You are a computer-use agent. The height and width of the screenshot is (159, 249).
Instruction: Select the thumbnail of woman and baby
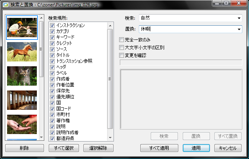(x=22, y=28)
